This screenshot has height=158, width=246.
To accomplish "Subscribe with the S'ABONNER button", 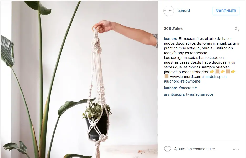I will (x=226, y=11).
